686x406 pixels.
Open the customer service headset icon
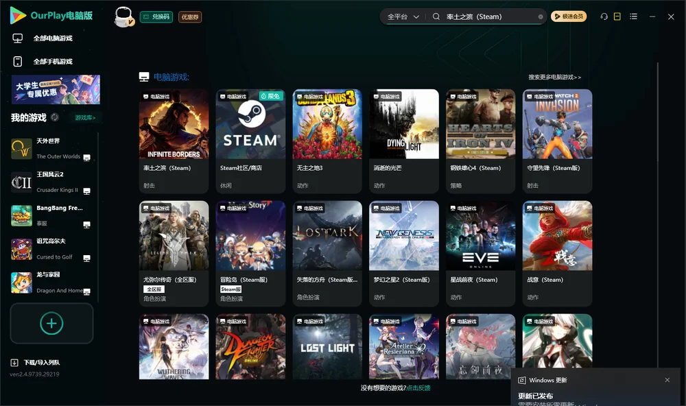(604, 16)
